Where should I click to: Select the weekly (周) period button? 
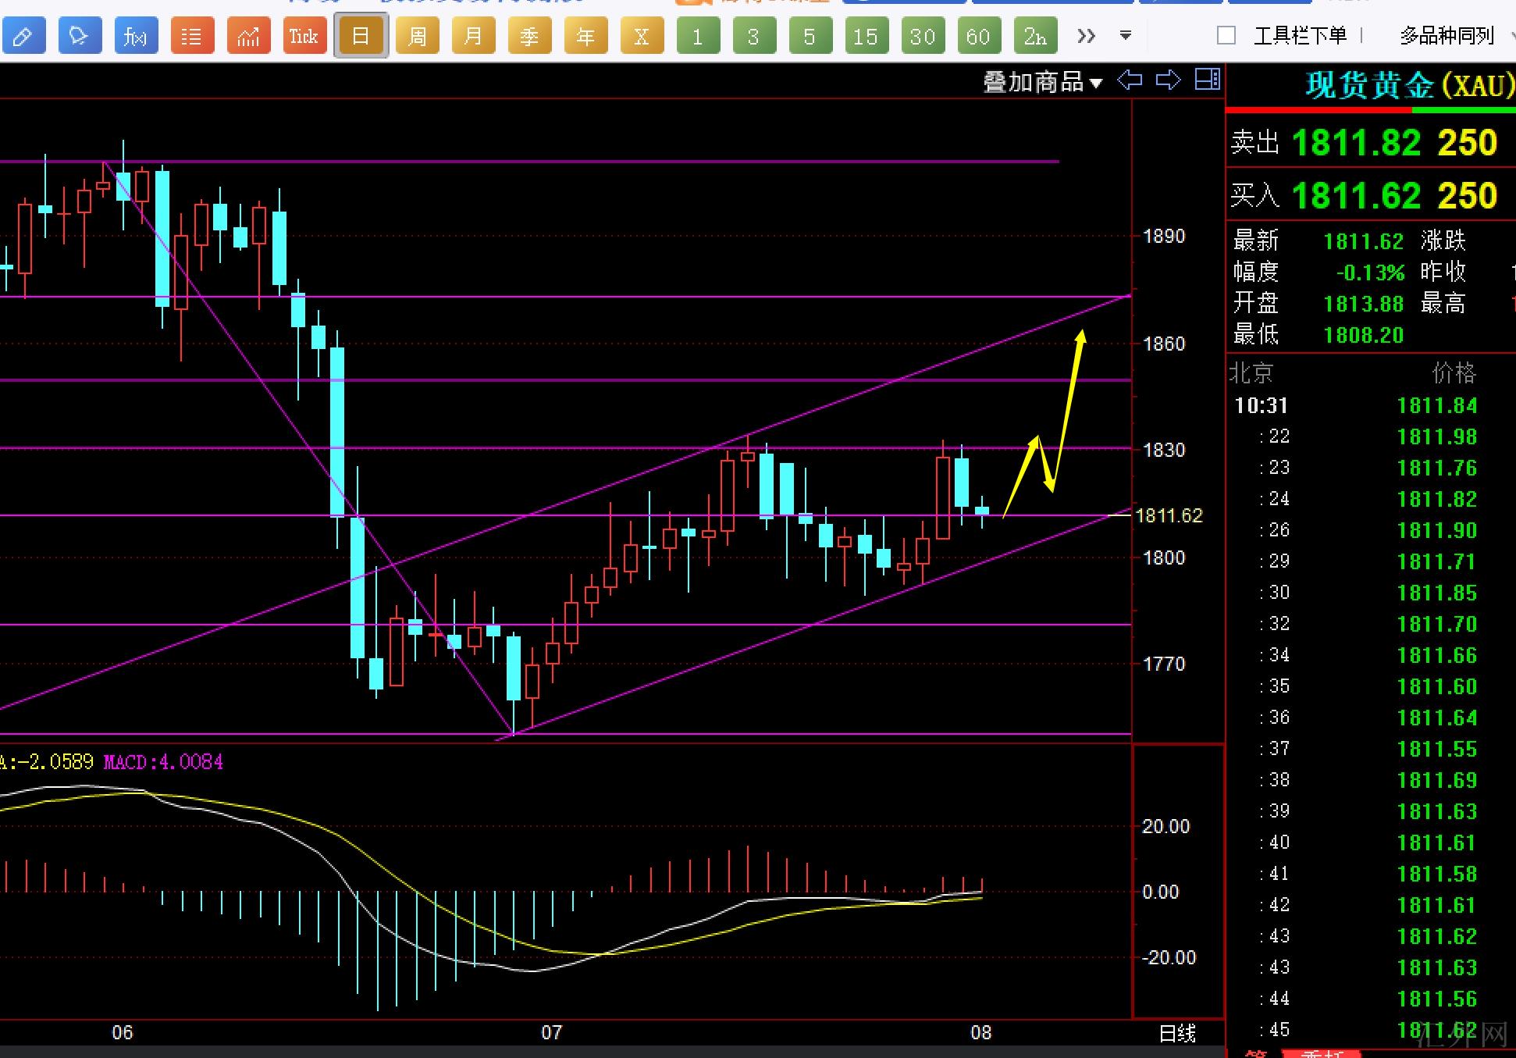pyautogui.click(x=417, y=36)
